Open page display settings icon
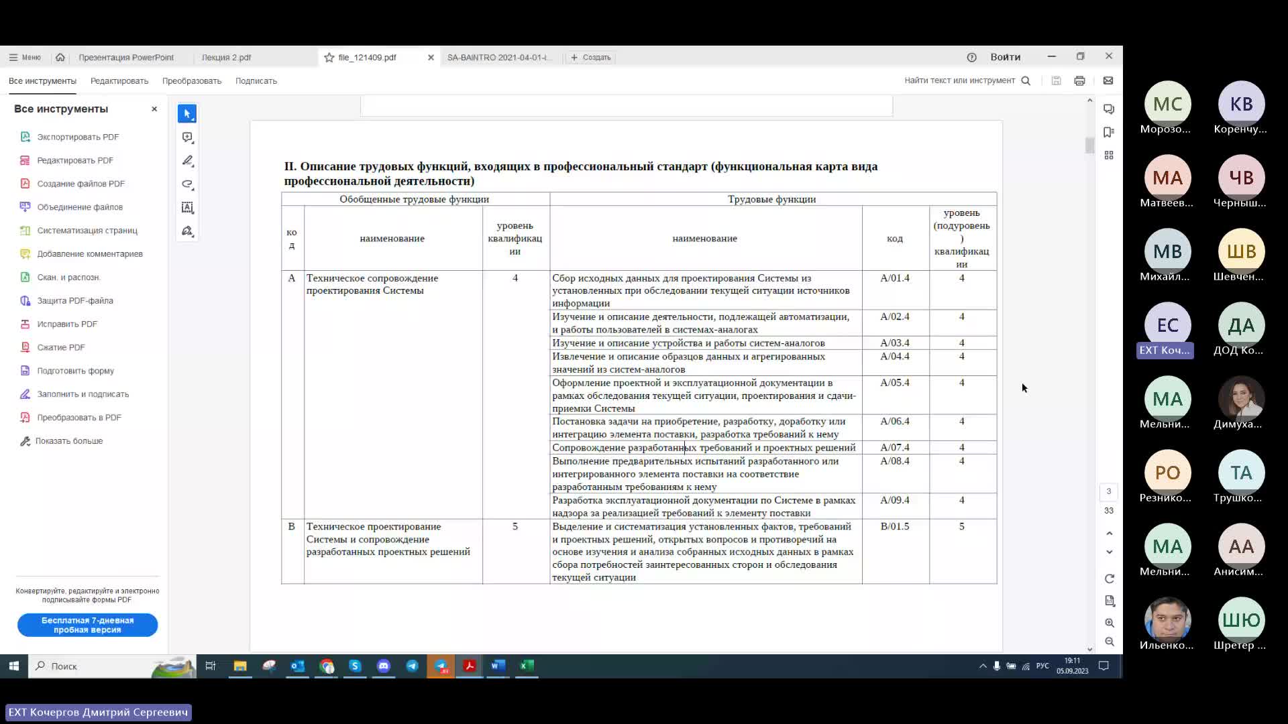Screen dimensions: 1288x724 point(1110,601)
